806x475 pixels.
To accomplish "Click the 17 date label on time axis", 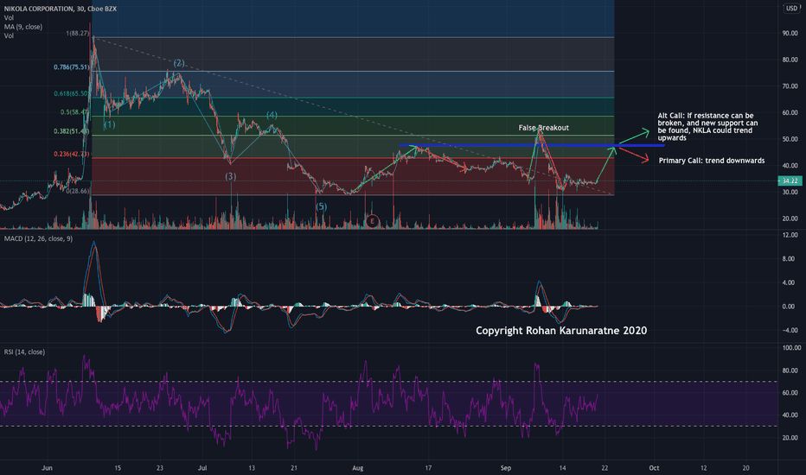I will (x=428, y=468).
